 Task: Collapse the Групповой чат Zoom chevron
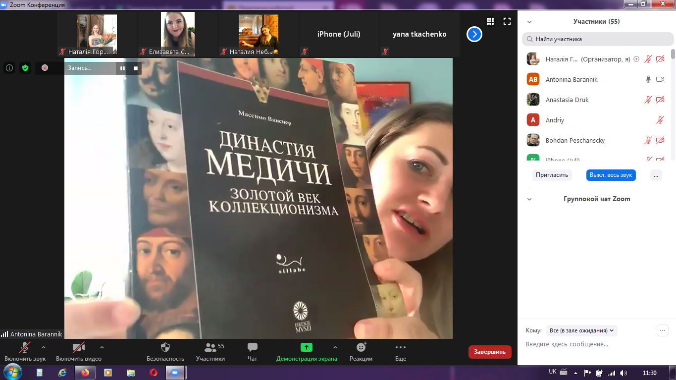click(529, 199)
